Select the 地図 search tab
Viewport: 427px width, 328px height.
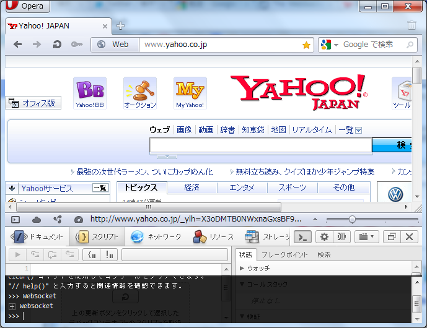click(x=279, y=130)
